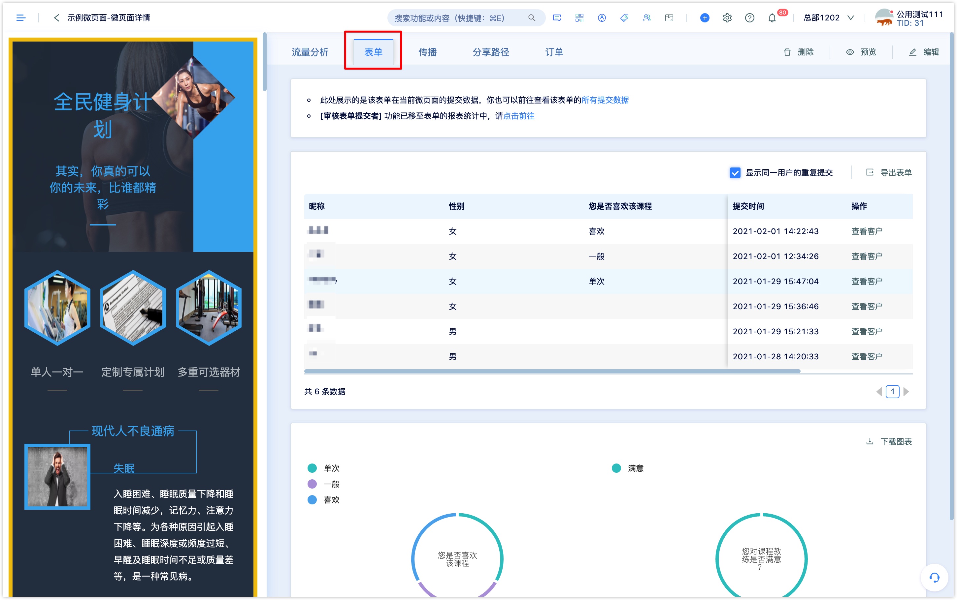Select page number 1 in pagination

point(893,392)
